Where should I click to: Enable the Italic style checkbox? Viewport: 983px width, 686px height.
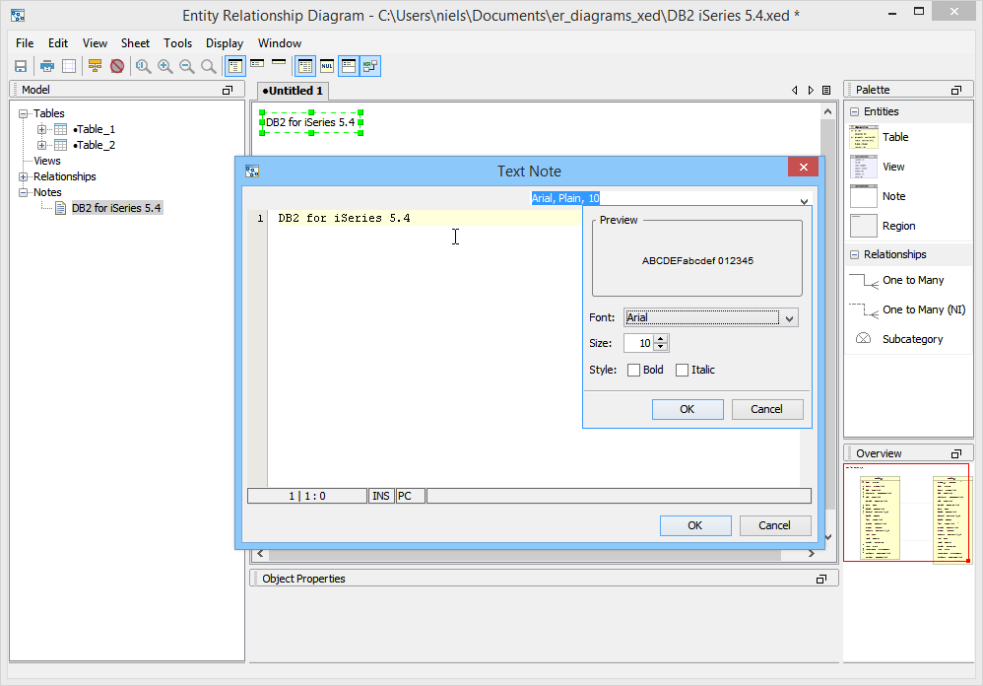tap(682, 370)
